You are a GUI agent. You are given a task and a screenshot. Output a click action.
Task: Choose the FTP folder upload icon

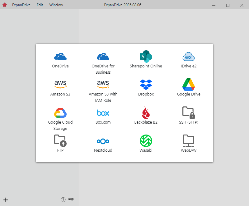tap(60, 141)
